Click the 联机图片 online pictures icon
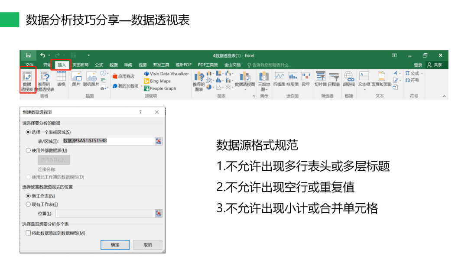This screenshot has width=468, height=263. [91, 79]
